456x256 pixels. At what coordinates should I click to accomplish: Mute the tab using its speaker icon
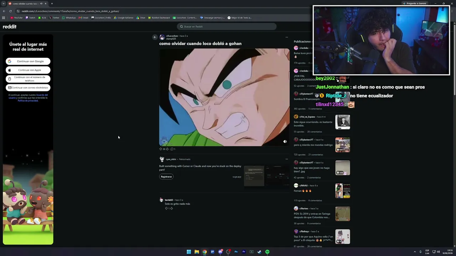tap(41, 4)
